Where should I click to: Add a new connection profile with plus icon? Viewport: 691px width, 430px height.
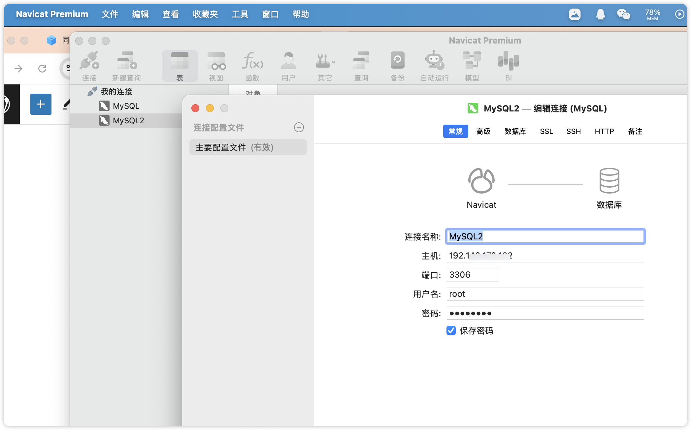coord(299,127)
